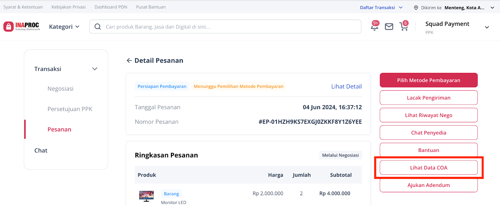Click the search magnifier icon

[x=97, y=27]
